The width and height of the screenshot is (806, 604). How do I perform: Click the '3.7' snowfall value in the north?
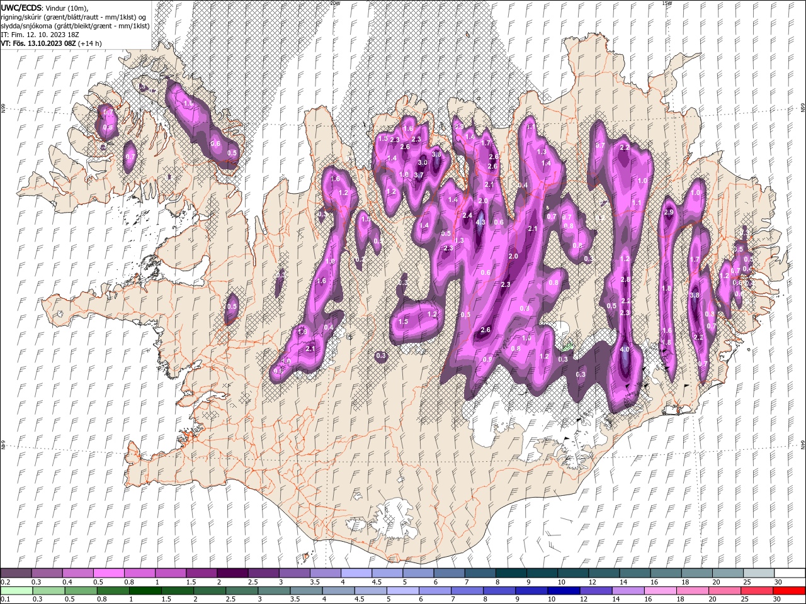pos(419,175)
